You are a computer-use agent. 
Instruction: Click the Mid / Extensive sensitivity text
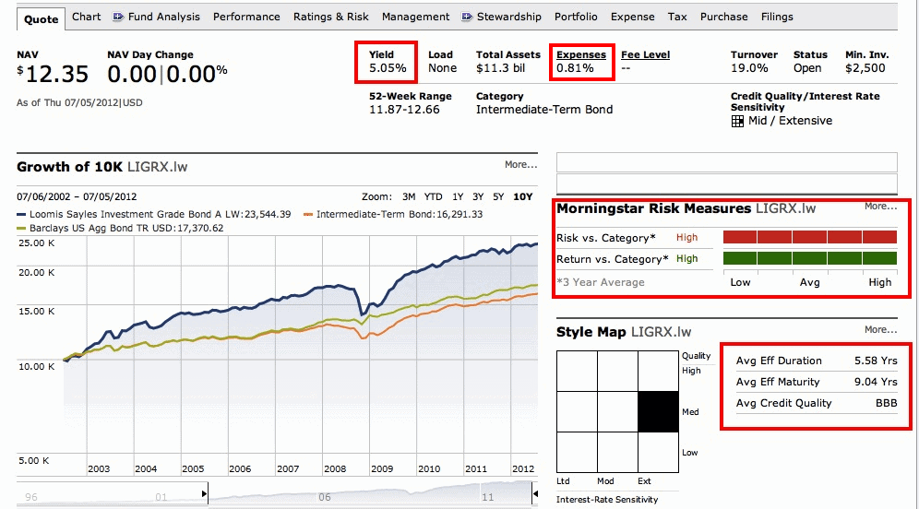pos(790,121)
